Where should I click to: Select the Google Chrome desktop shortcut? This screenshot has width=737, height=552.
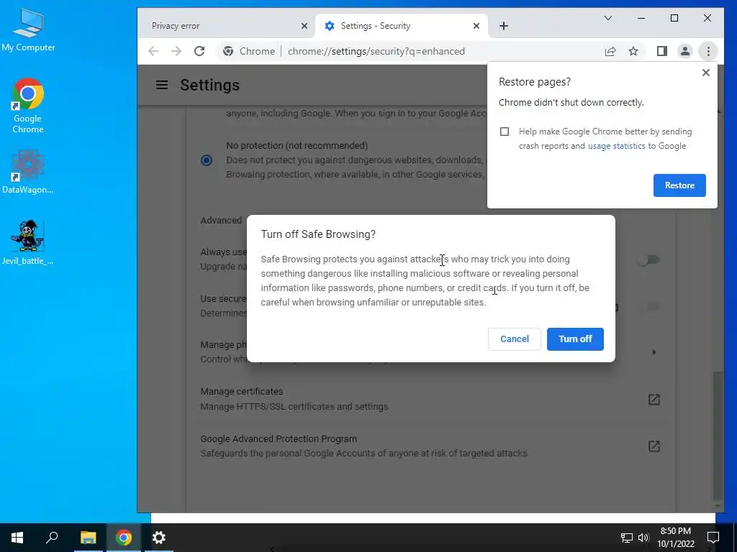[x=28, y=106]
